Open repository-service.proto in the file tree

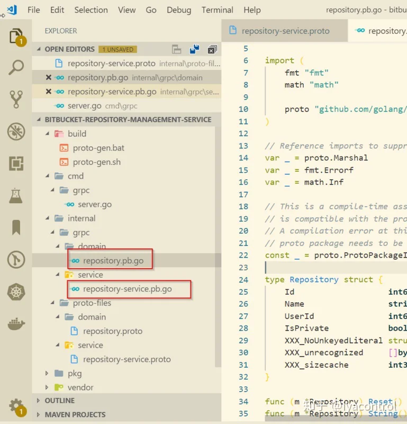click(x=127, y=359)
